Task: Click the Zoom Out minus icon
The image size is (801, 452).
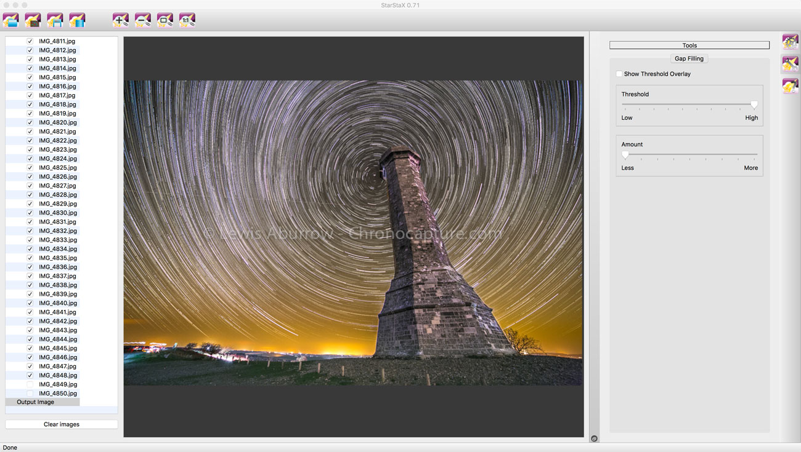Action: coord(143,20)
